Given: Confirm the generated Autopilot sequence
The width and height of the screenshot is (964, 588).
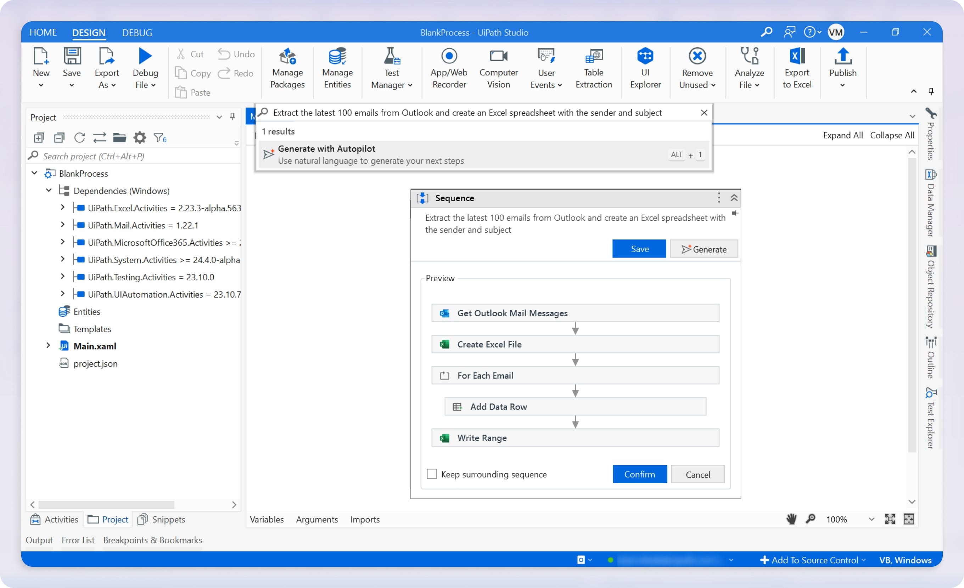Looking at the screenshot, I should pyautogui.click(x=639, y=474).
